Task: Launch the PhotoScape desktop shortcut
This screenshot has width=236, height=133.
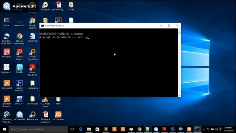Action: click(x=32, y=116)
